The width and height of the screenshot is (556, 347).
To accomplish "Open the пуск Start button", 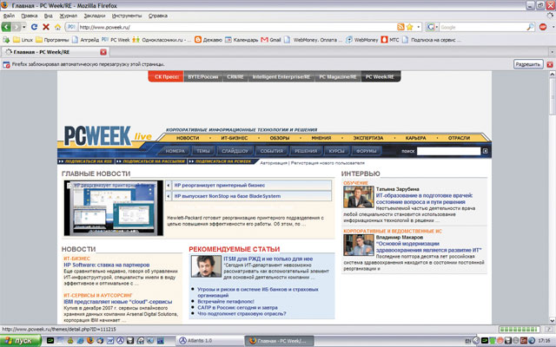I will point(21,341).
